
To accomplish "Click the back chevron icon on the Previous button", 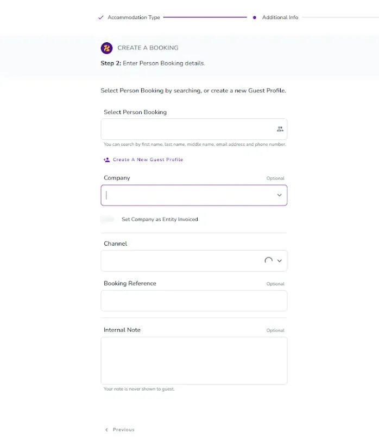I will point(106,430).
